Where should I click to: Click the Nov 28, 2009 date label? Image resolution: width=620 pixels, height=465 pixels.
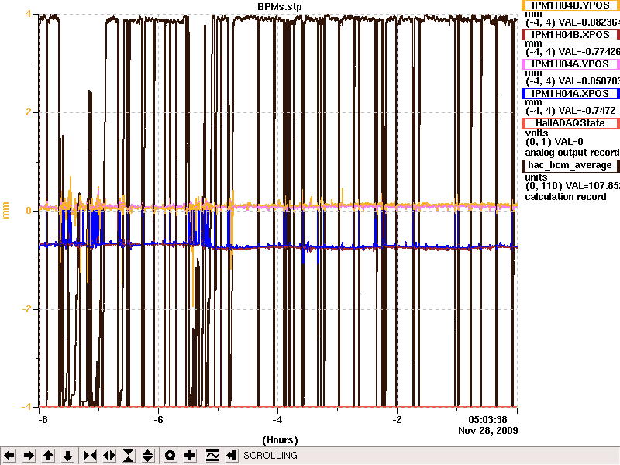pos(488,431)
